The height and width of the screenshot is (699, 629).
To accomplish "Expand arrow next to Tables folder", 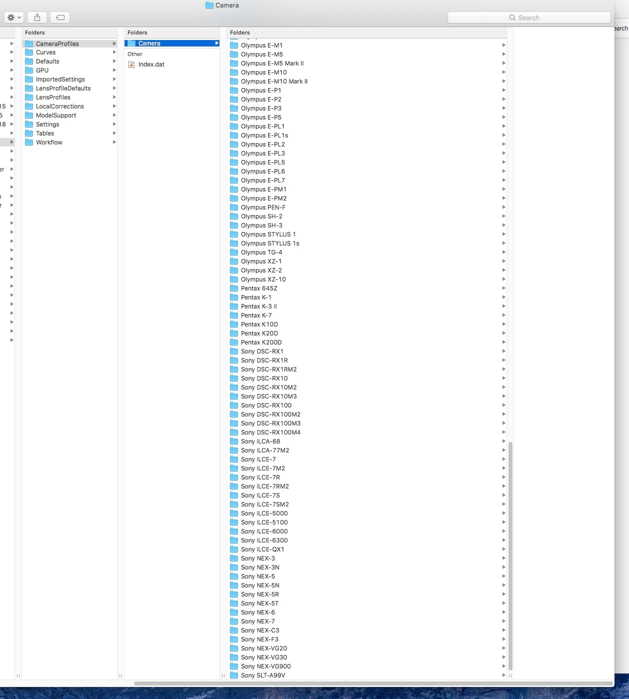I will click(x=114, y=133).
